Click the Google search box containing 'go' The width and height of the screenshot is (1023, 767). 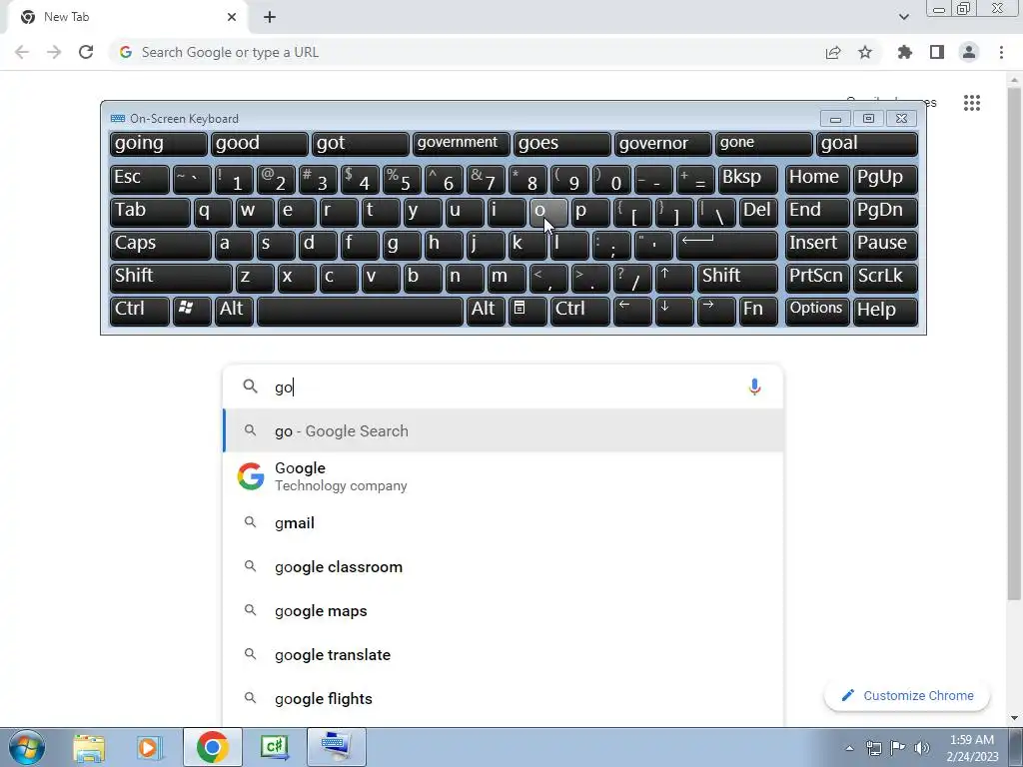(504, 386)
